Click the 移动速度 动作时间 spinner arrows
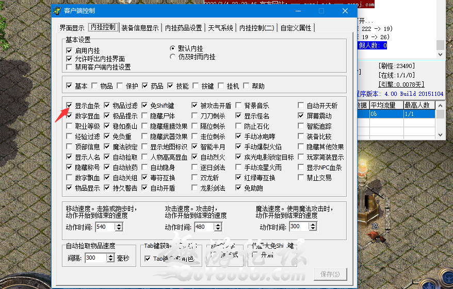Image resolution: width=453 pixels, height=289 pixels. pos(120,227)
